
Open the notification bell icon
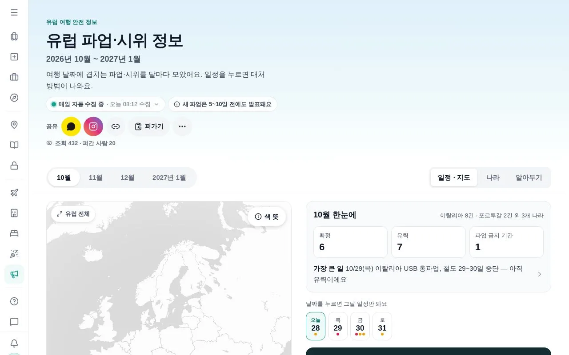[x=14, y=343]
